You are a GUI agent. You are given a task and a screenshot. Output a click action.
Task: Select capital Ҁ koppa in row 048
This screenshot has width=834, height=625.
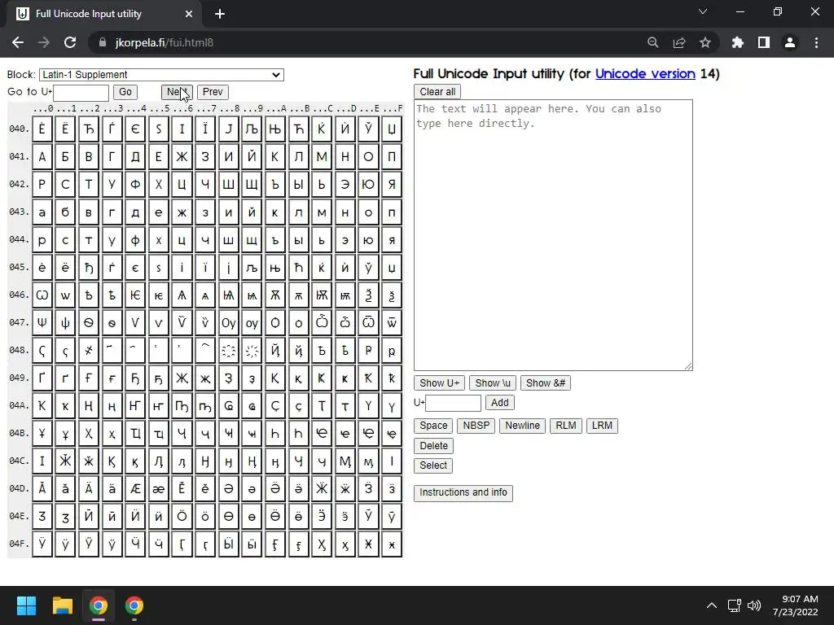tap(42, 350)
